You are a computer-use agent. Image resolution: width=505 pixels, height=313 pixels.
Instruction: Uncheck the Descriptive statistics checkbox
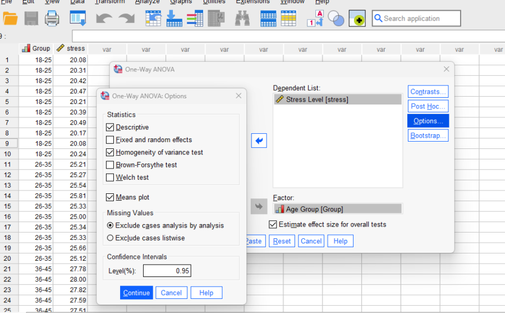[x=110, y=128]
